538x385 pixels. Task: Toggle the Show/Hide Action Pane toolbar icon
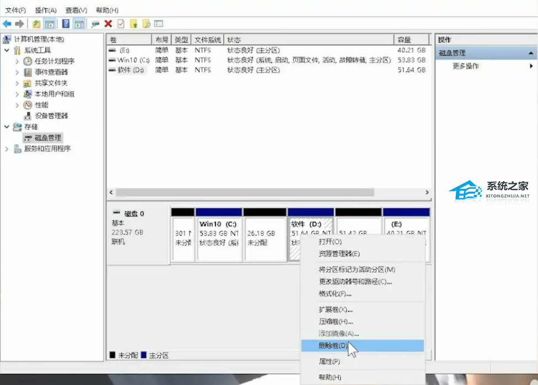[x=79, y=24]
